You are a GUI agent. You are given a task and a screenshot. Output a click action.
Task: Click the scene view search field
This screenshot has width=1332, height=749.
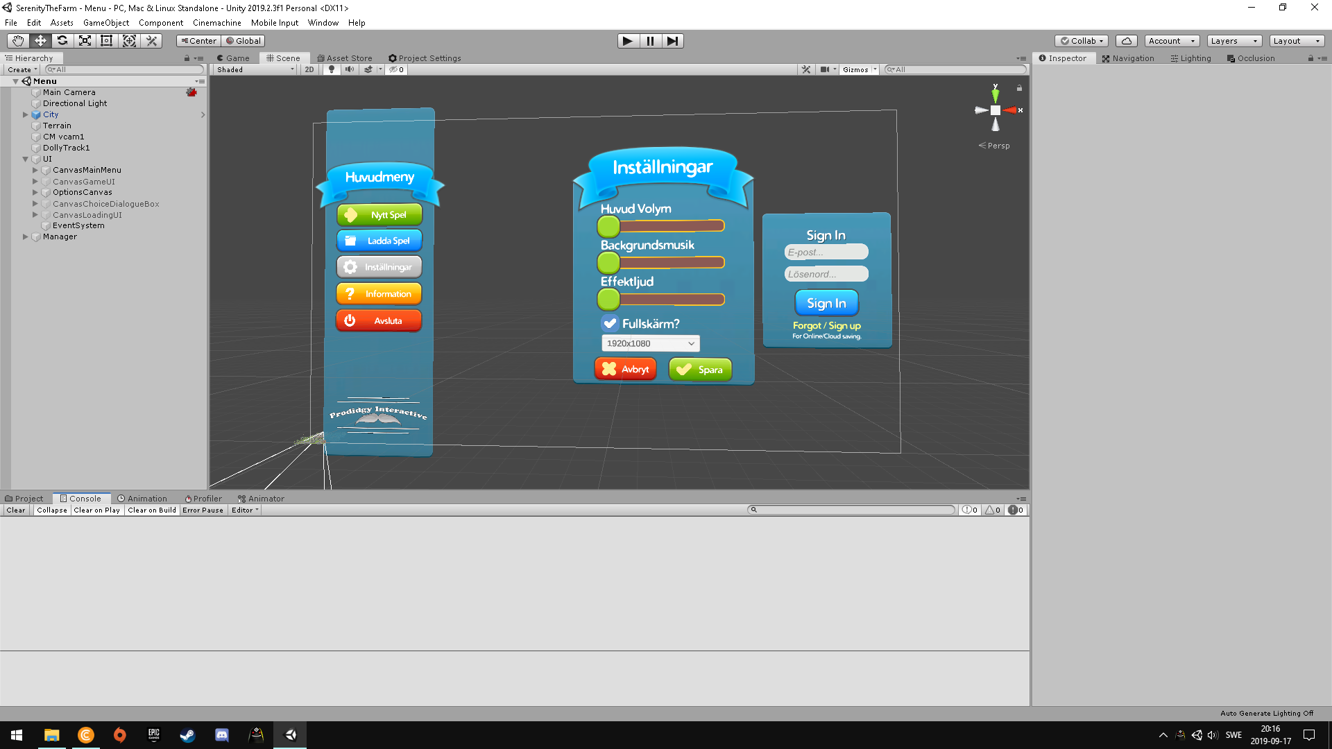tap(955, 69)
